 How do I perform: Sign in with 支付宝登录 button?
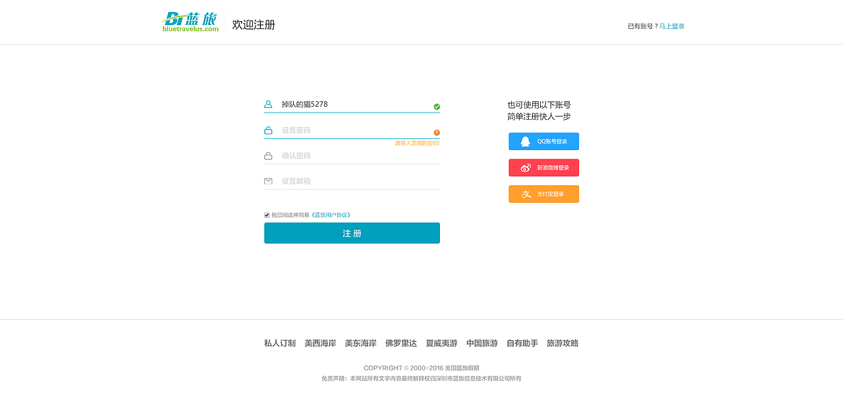point(544,194)
